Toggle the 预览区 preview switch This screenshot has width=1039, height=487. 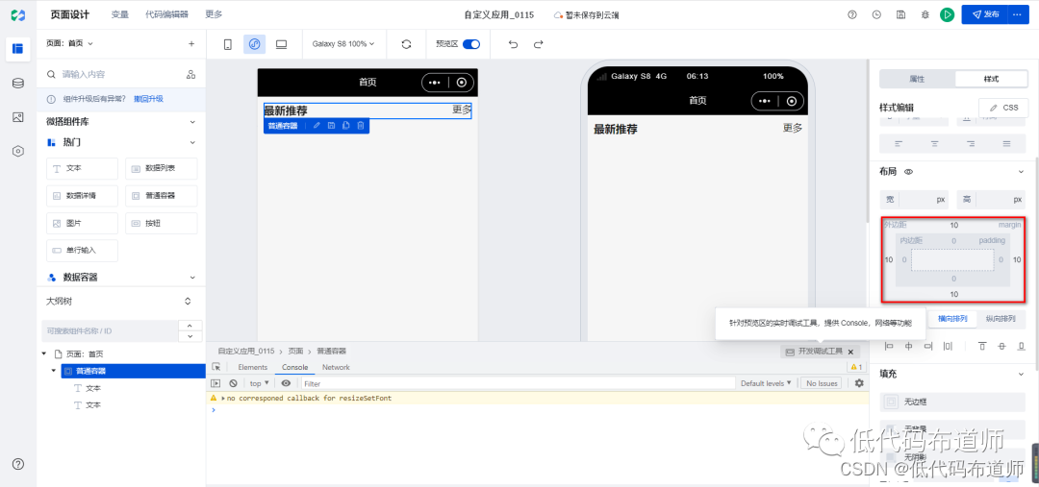[471, 44]
